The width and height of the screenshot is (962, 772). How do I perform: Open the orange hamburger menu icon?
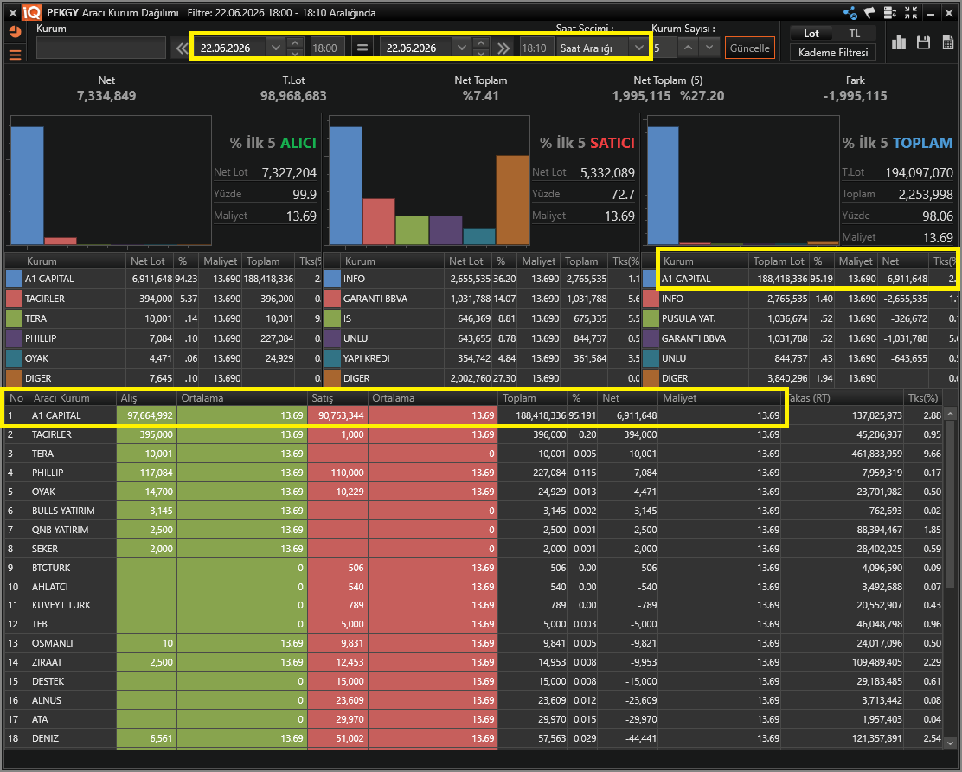click(16, 55)
